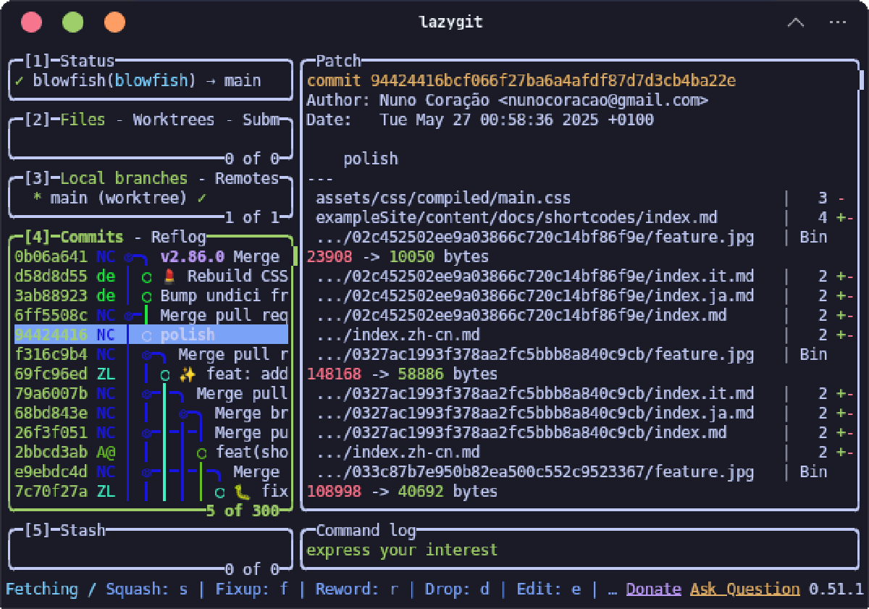The height and width of the screenshot is (609, 869).
Task: Click the green checkmark beside the main branch
Action: tap(202, 198)
